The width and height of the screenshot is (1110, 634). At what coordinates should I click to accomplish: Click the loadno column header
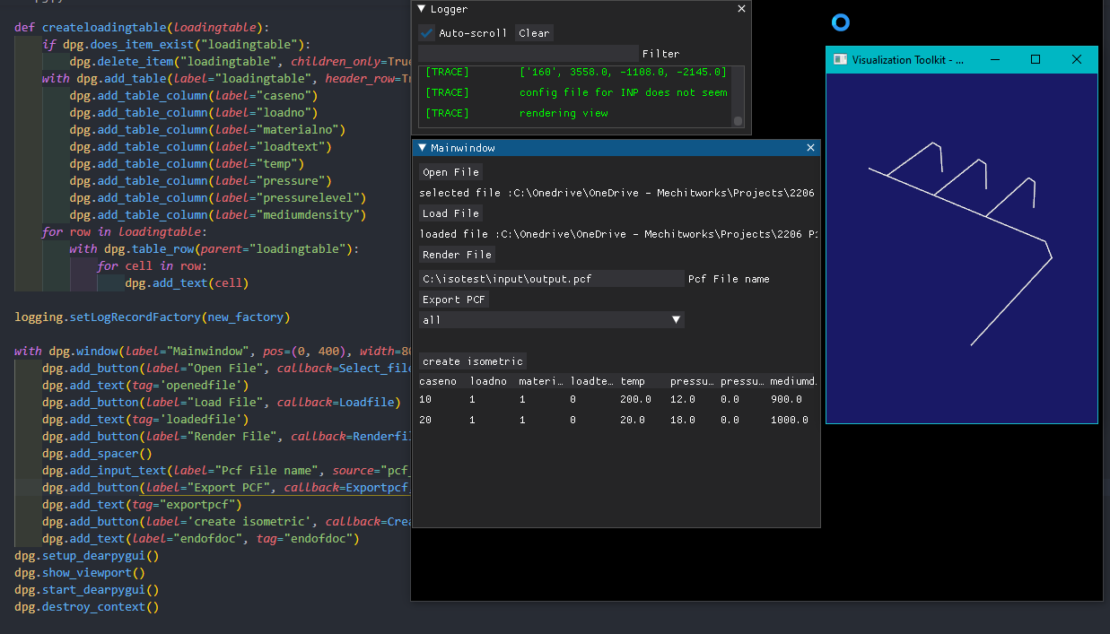488,381
